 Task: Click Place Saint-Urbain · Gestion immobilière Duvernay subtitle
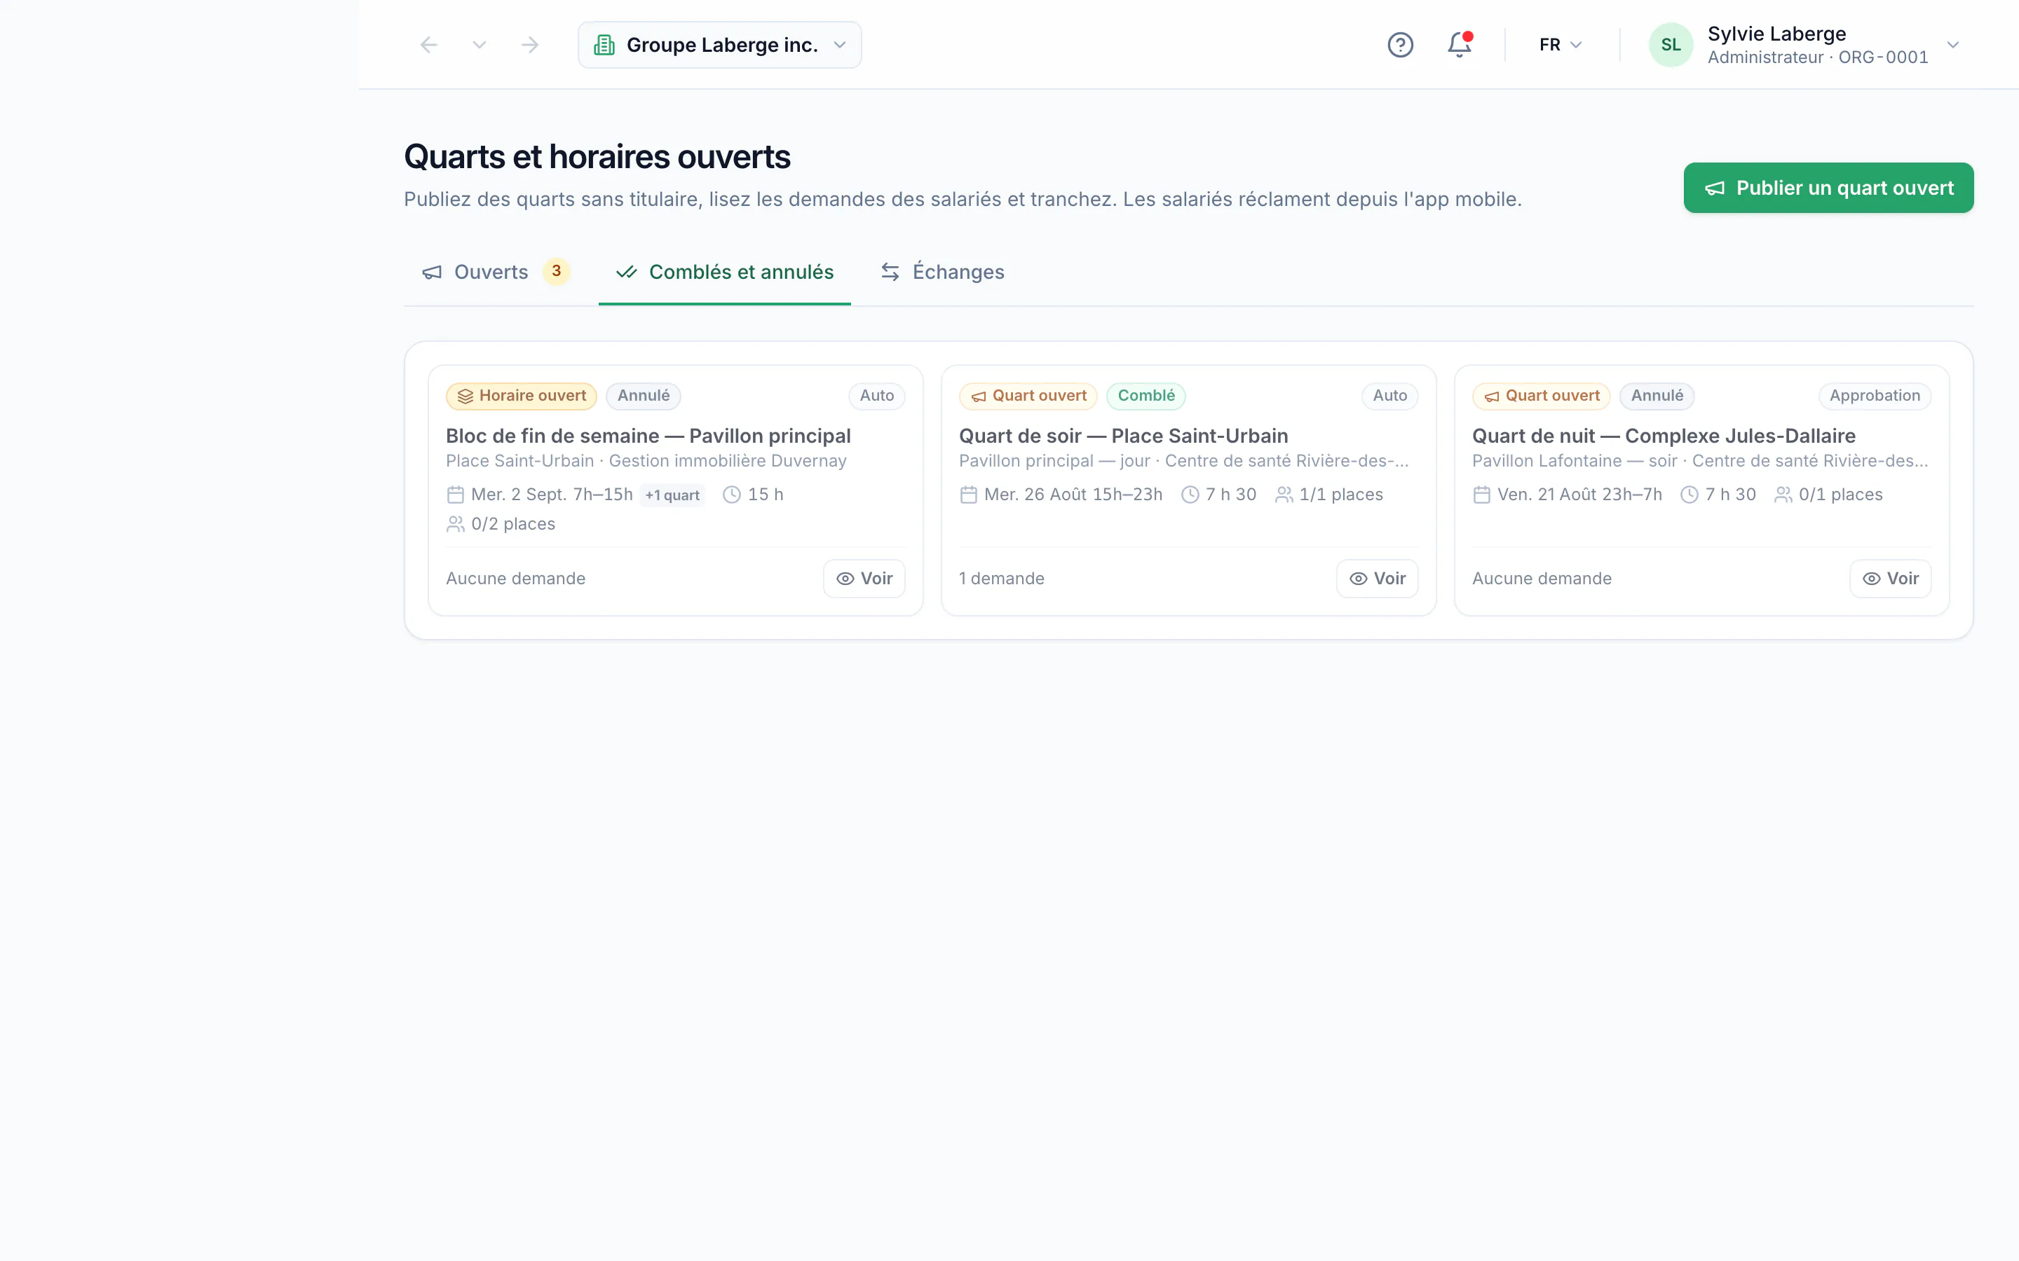point(646,461)
